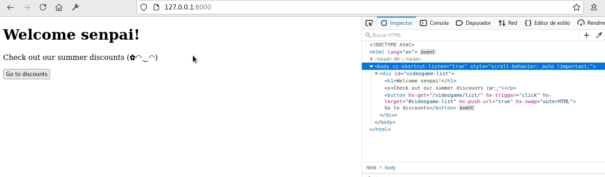Select the button hx-get element node
This screenshot has height=177, width=605.
[480, 101]
